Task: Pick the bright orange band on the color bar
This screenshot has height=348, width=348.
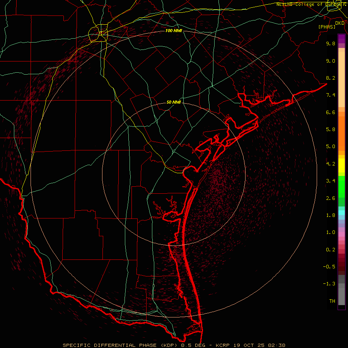Action: [341, 133]
